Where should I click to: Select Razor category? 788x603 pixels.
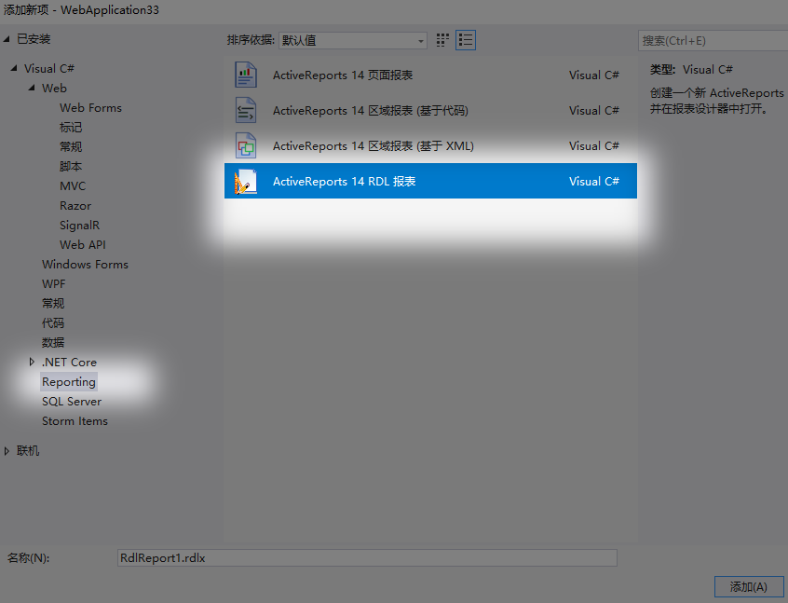[75, 206]
